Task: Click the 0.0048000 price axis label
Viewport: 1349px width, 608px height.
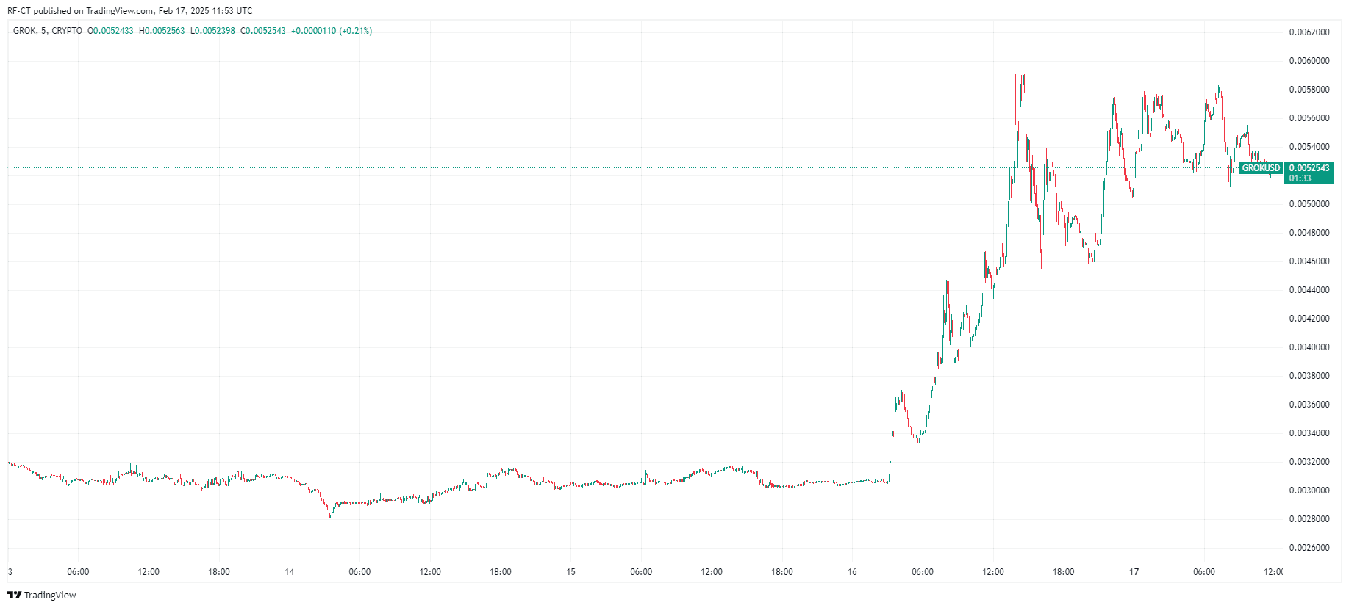Action: coord(1309,233)
